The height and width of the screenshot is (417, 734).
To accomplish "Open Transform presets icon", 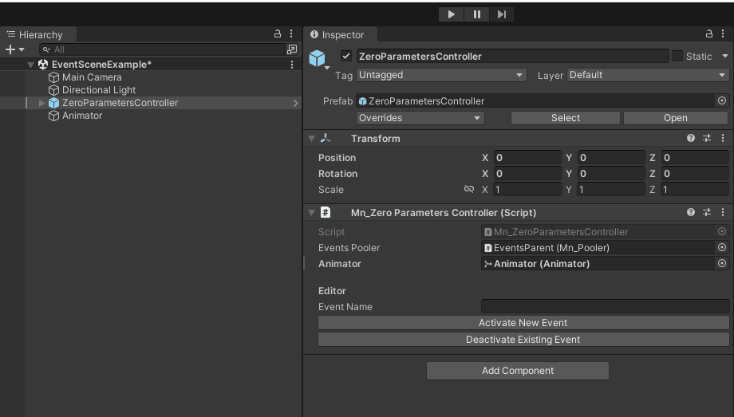I will tap(707, 138).
